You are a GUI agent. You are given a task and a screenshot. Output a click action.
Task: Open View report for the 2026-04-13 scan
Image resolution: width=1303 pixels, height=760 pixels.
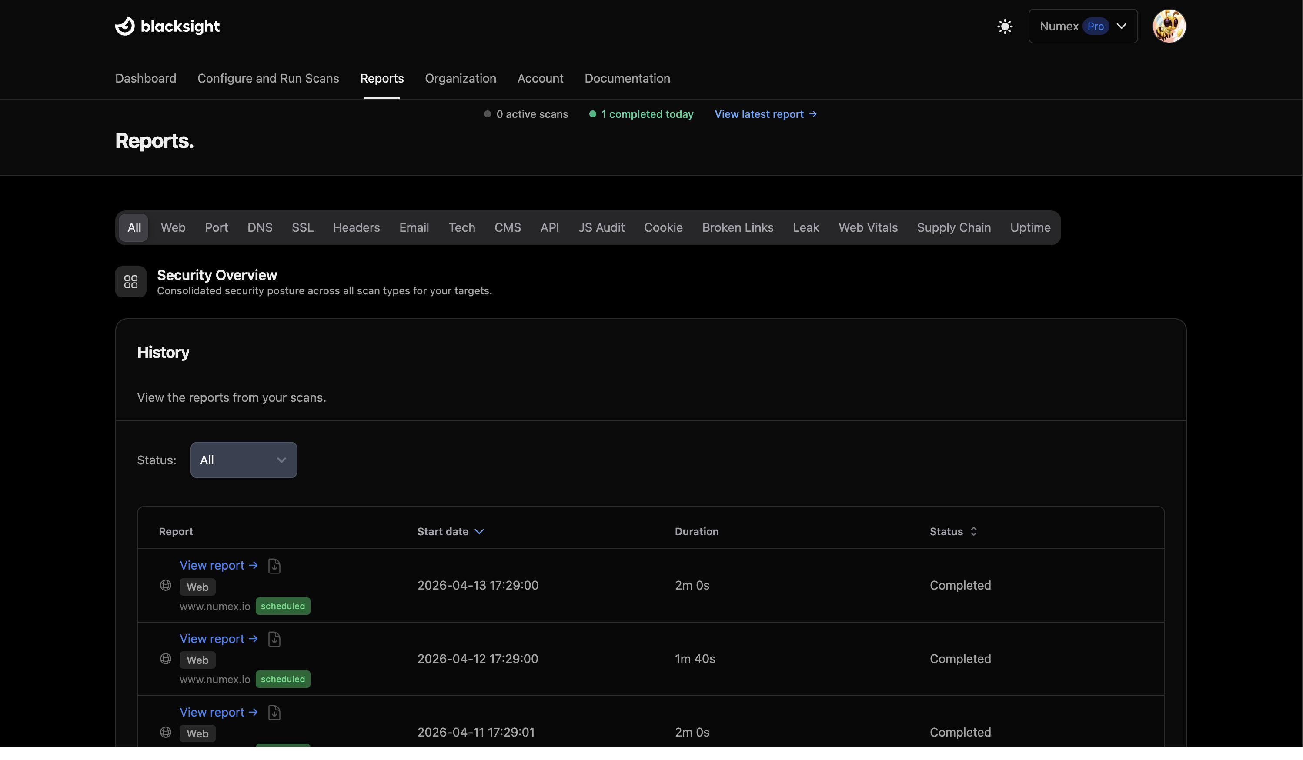(218, 565)
